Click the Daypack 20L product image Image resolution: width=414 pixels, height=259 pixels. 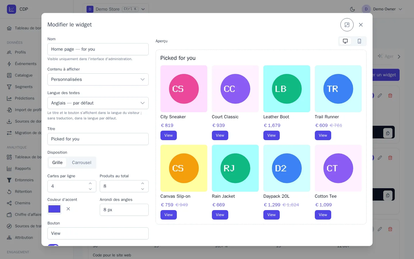coord(287,168)
